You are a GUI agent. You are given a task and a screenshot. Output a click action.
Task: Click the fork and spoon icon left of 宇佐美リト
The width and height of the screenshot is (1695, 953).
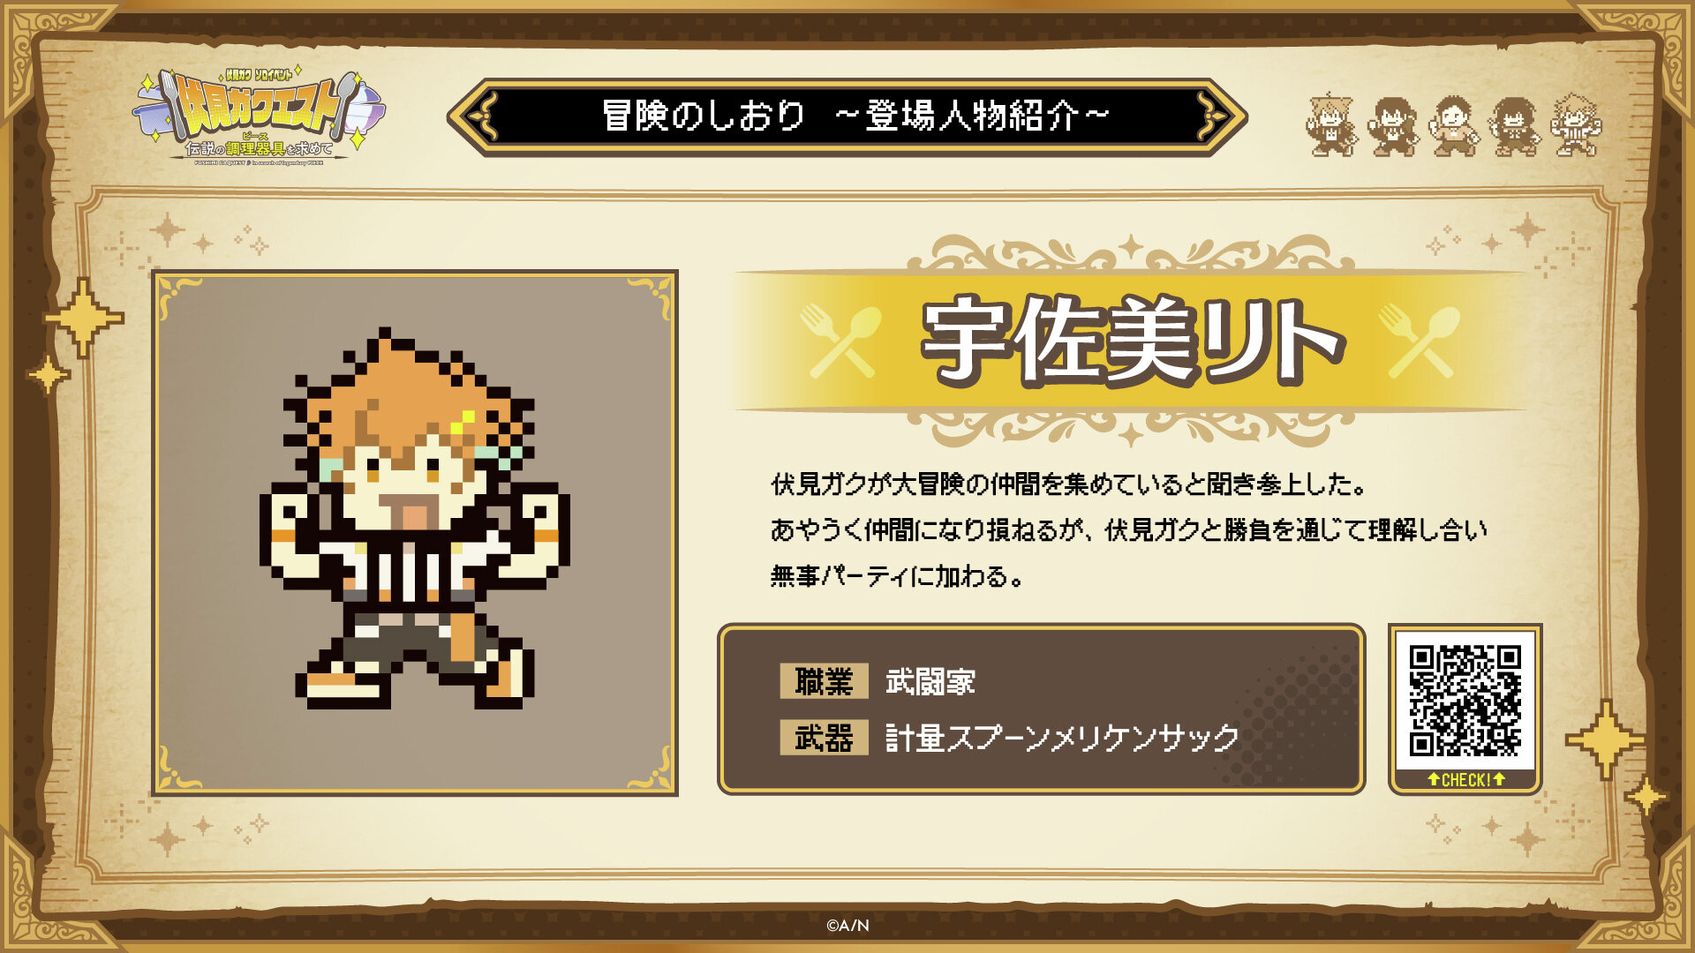pos(840,341)
